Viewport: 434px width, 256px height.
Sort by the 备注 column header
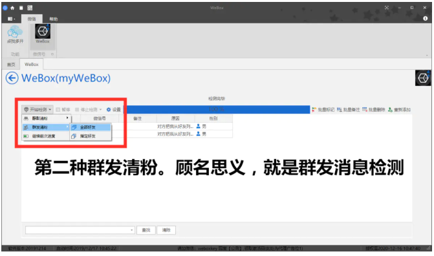(138, 118)
